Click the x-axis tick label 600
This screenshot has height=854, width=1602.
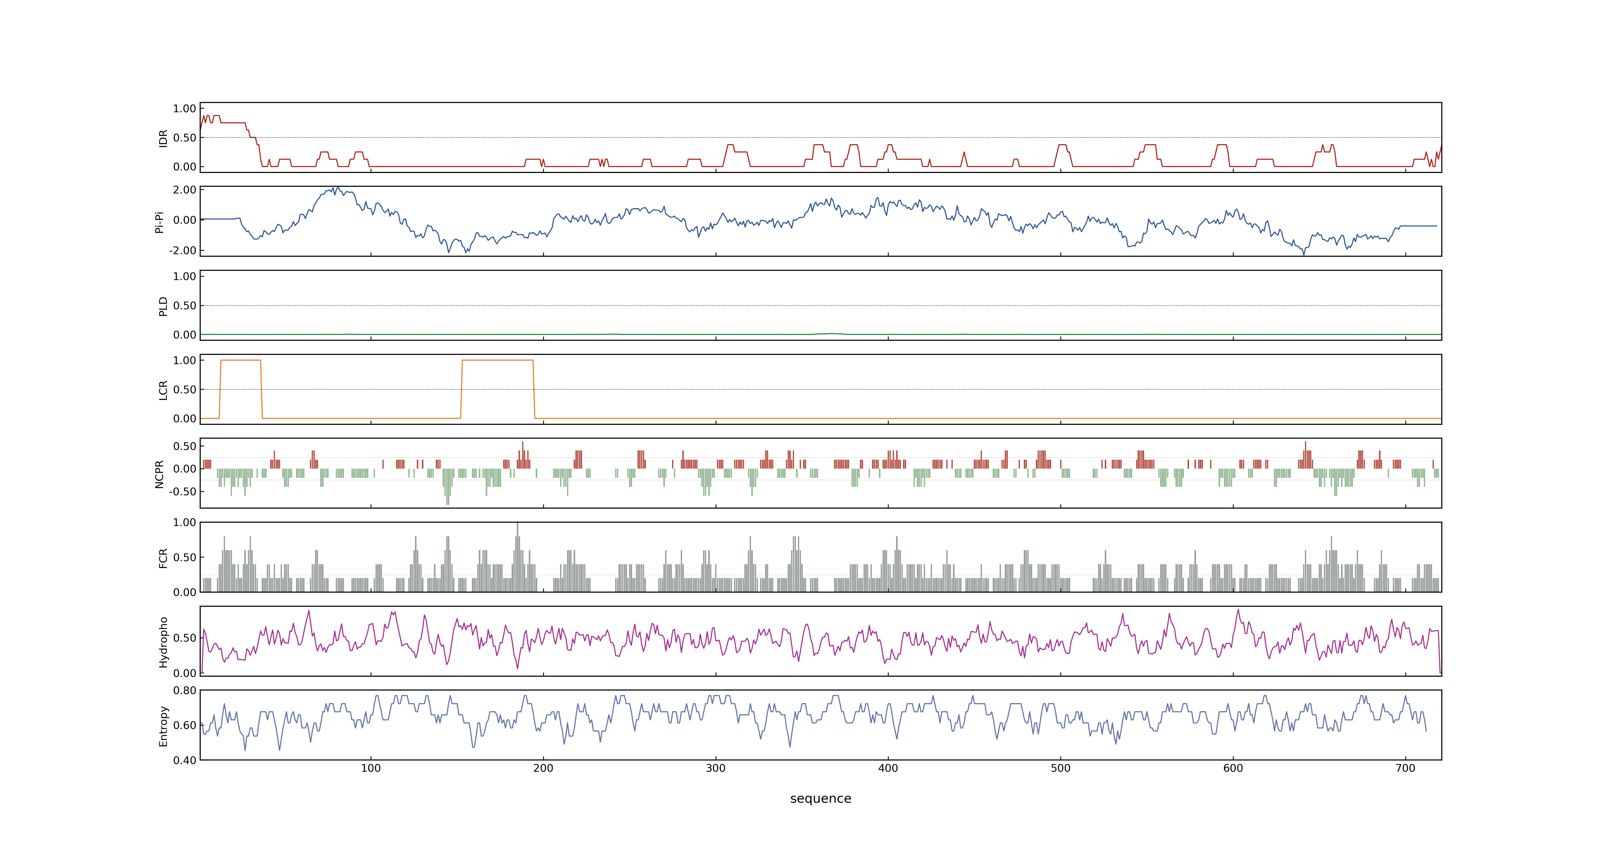(x=1233, y=768)
